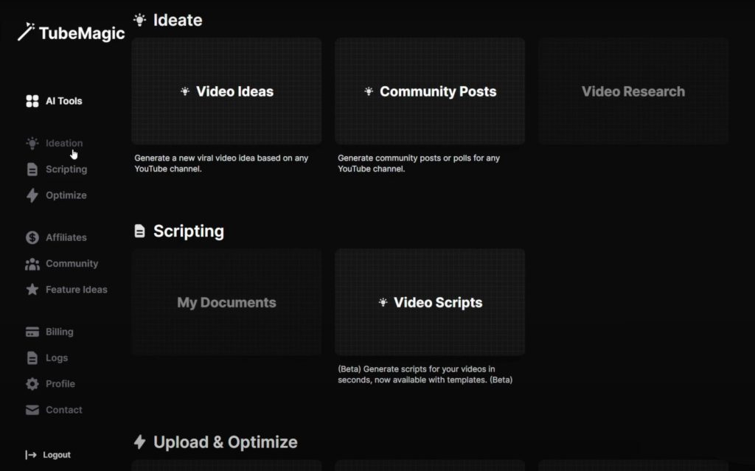Select Optimize from the sidebar menu
This screenshot has height=471, width=755.
pyautogui.click(x=64, y=195)
